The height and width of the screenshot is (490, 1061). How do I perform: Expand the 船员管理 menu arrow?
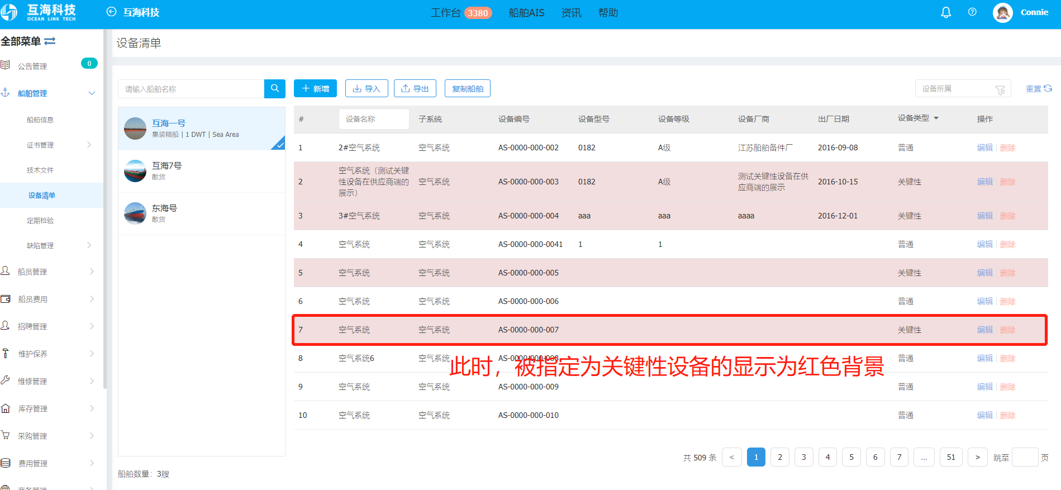(92, 272)
